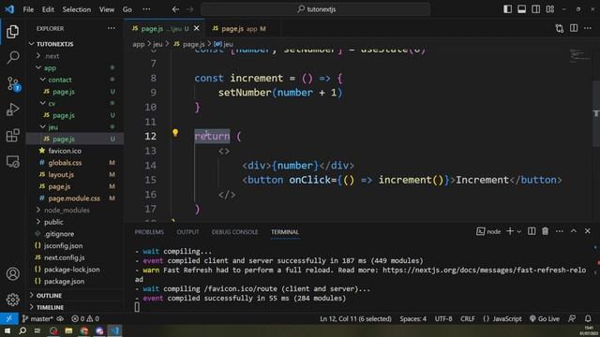The width and height of the screenshot is (600, 337).
Task: Open Source Control view with pending changes
Action: pyautogui.click(x=13, y=83)
